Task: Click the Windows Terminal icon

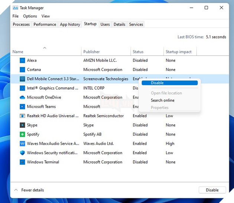Action: pyautogui.click(x=22, y=162)
